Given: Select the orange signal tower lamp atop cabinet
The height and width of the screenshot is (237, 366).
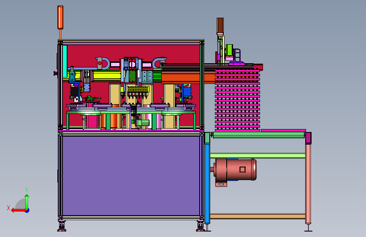Looking at the screenshot, I should [60, 17].
